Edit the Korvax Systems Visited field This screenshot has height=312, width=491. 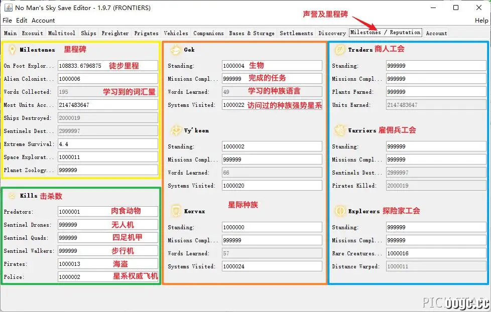point(272,266)
